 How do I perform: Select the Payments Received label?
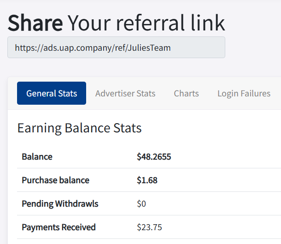[59, 227]
